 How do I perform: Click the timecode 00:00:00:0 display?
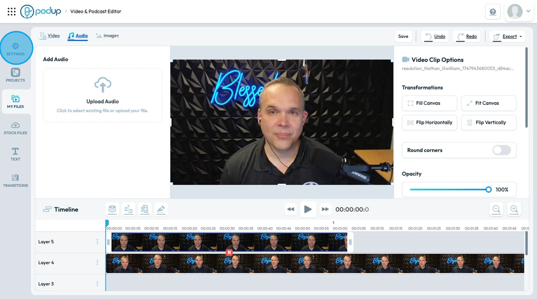point(352,209)
